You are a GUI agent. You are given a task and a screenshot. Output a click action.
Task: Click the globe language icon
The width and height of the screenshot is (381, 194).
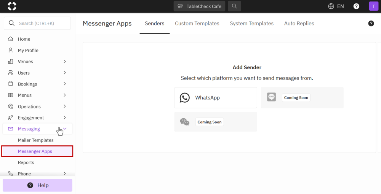(331, 6)
